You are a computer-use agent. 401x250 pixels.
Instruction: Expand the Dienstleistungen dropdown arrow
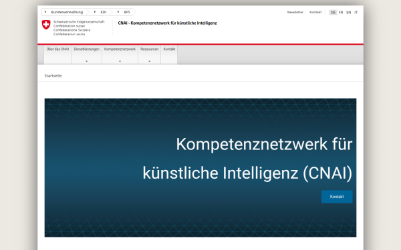86,61
